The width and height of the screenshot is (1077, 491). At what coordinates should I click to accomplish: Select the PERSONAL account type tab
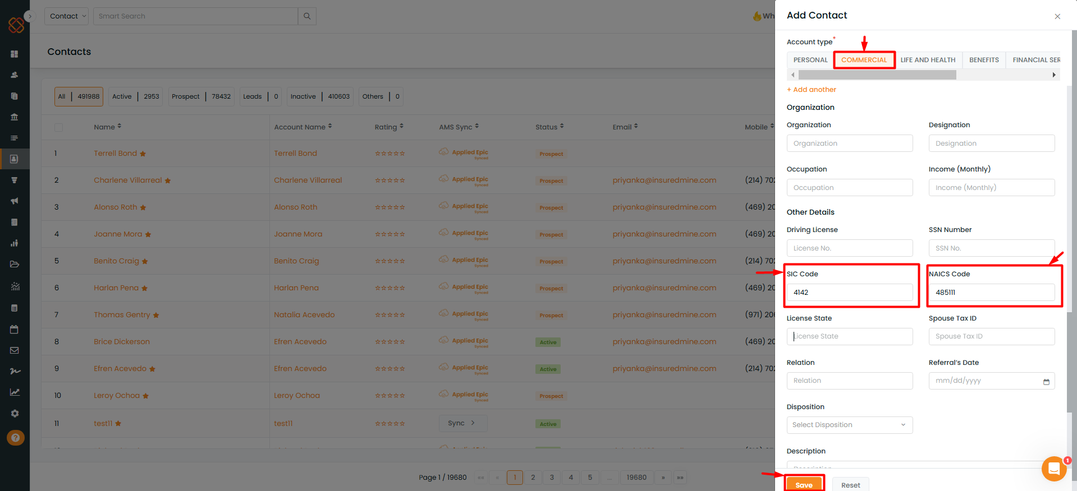coord(810,60)
